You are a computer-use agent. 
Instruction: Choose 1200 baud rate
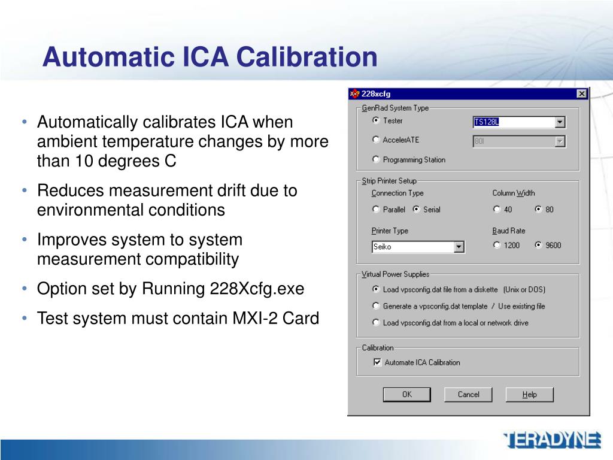tap(496, 245)
